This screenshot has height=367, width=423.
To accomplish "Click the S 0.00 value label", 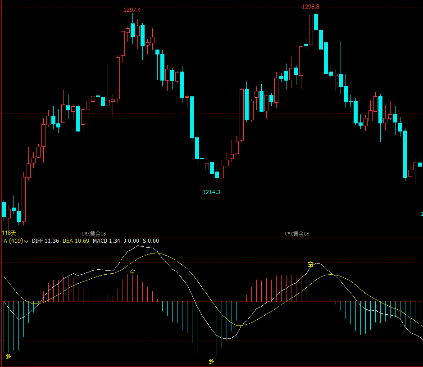I will click(151, 241).
